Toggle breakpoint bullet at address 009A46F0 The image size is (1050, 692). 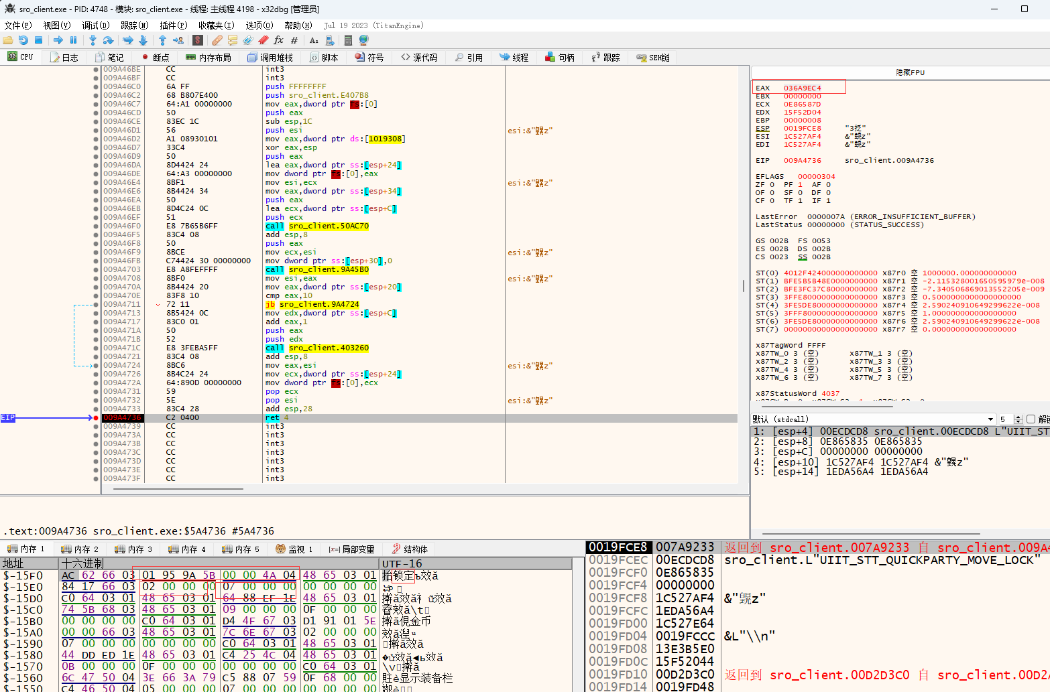point(96,226)
